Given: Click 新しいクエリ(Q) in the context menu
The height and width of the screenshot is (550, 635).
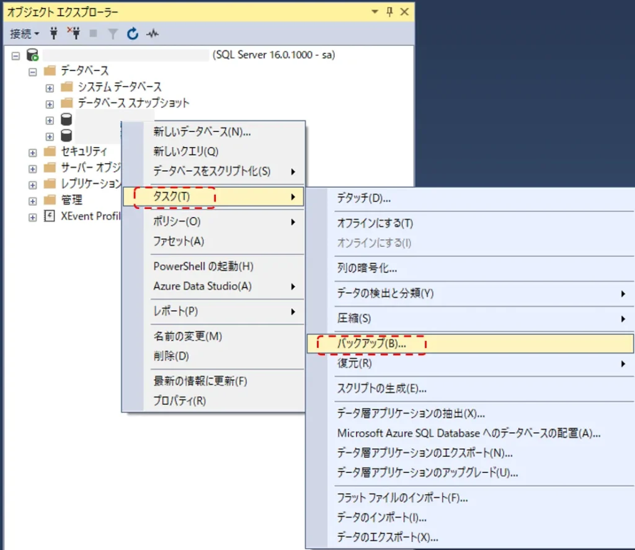Looking at the screenshot, I should point(185,151).
